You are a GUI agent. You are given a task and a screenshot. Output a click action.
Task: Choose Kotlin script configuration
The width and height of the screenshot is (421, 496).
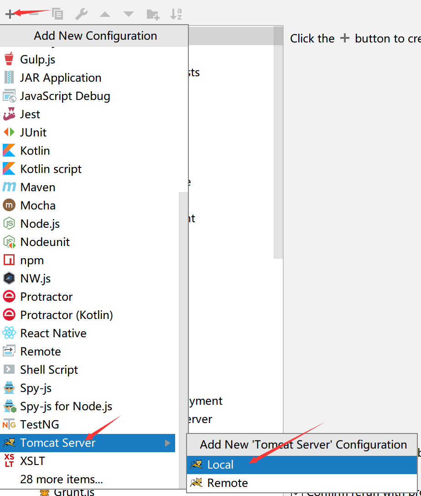(x=87, y=169)
